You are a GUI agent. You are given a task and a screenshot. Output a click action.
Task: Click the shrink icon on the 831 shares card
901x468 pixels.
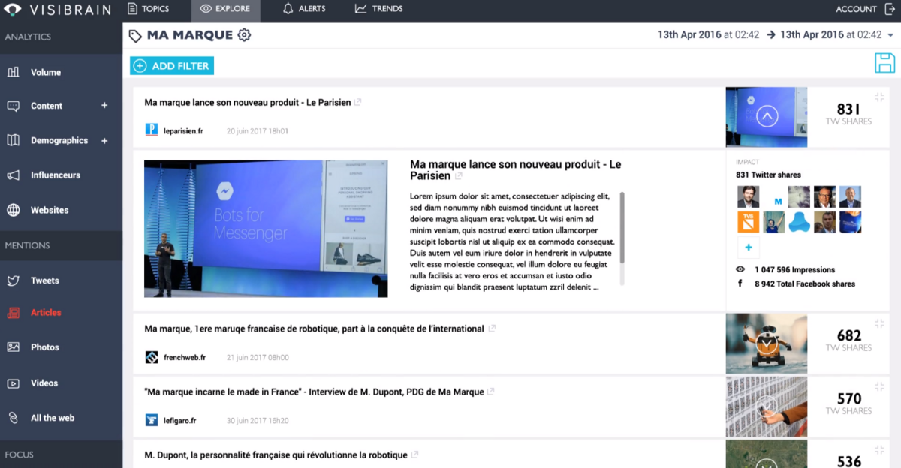tap(879, 97)
